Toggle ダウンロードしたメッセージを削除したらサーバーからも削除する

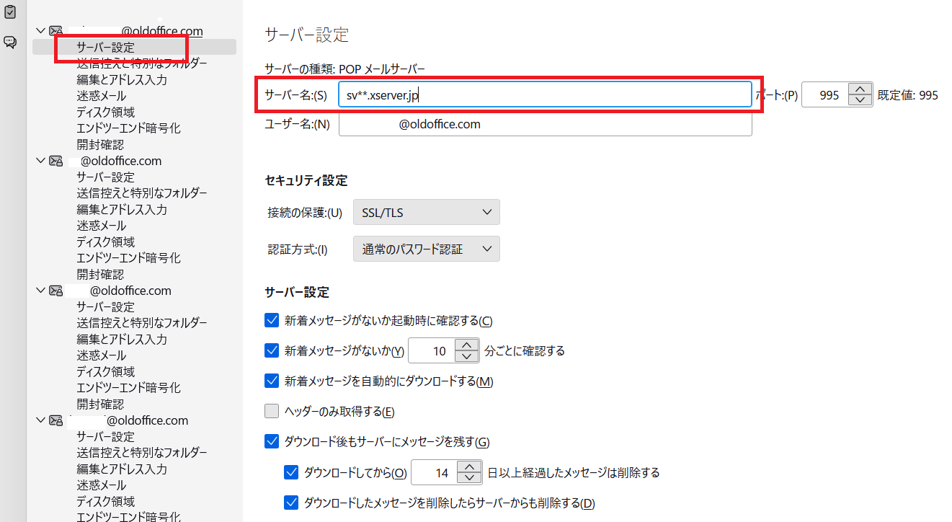pos(292,503)
